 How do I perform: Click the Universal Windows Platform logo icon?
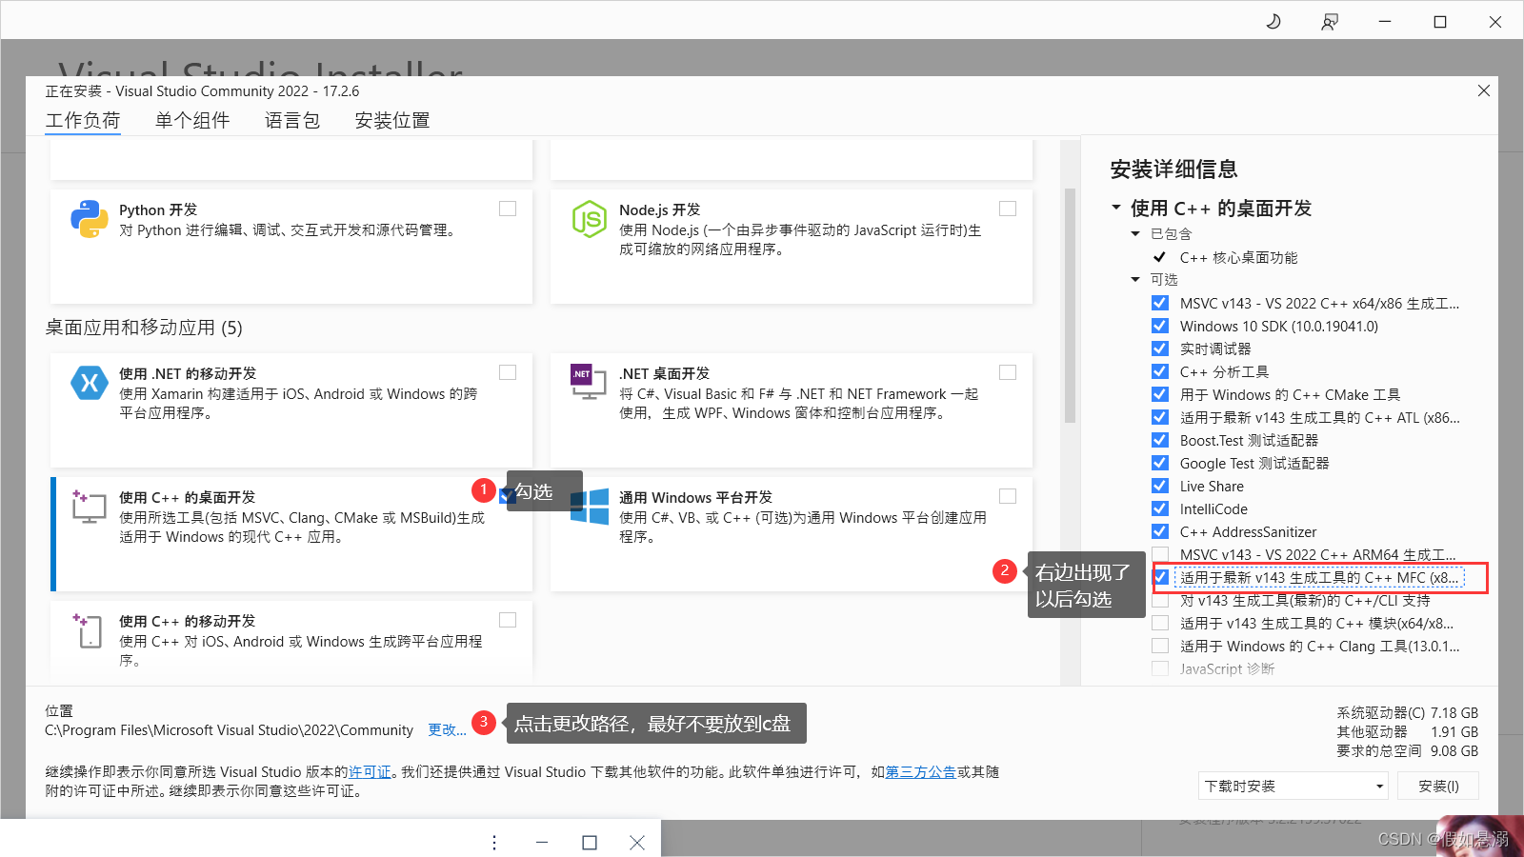(x=590, y=507)
